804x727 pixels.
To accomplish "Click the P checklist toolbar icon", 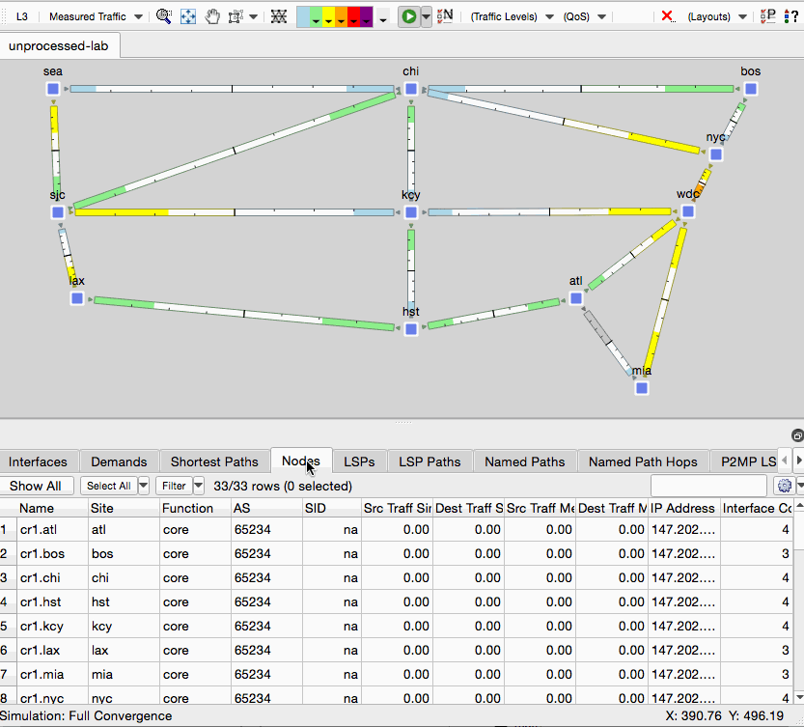I will 767,15.
